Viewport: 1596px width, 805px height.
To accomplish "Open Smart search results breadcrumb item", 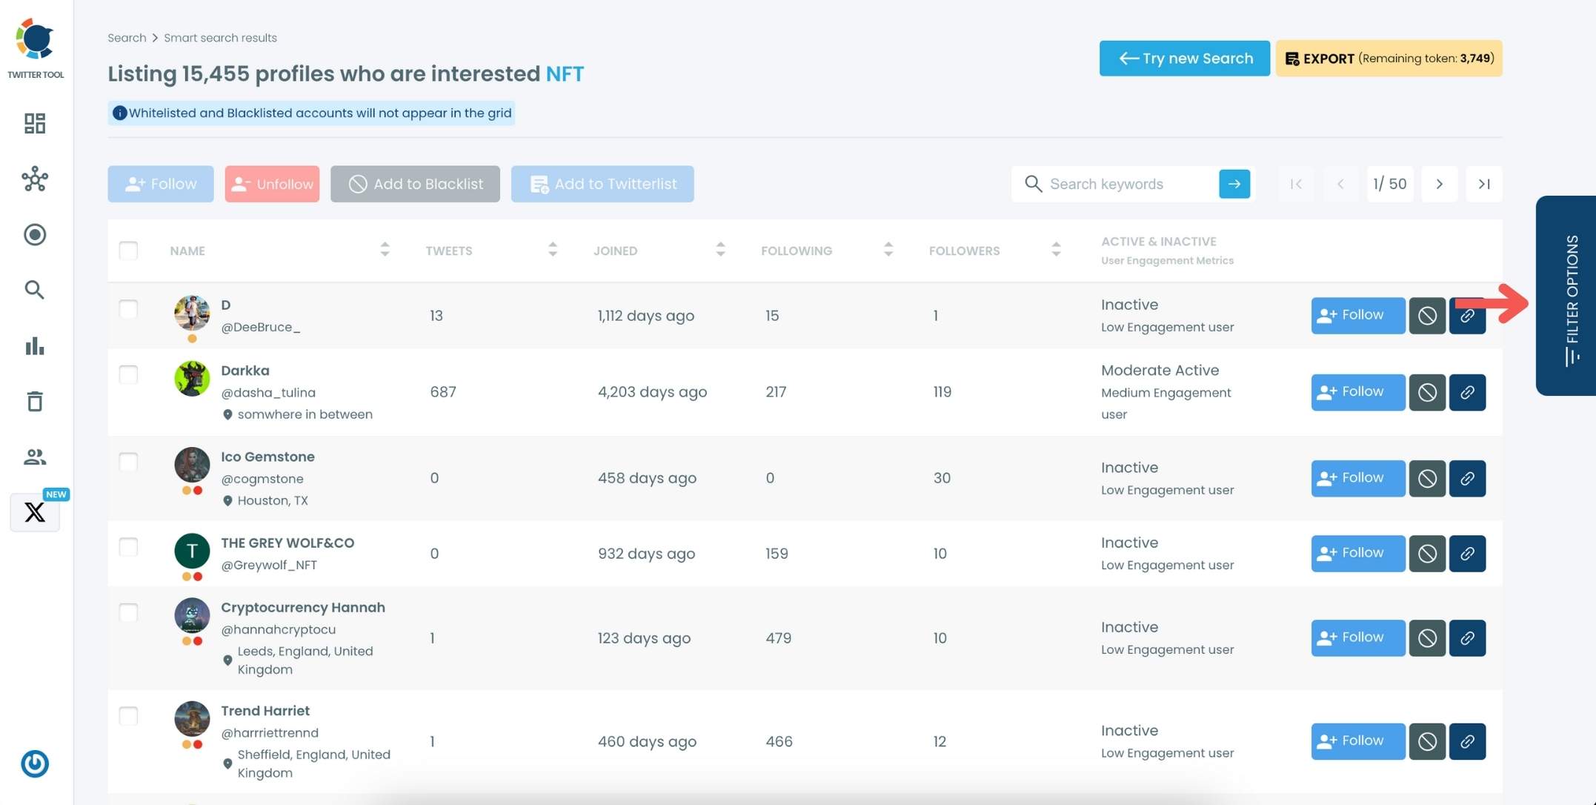I will [220, 37].
